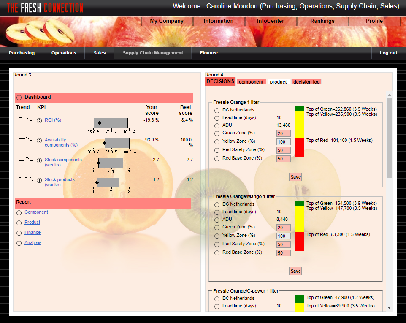This screenshot has width=406, height=323.
Task: Click info icon for Orange/Mango ADU
Action: 217,220
